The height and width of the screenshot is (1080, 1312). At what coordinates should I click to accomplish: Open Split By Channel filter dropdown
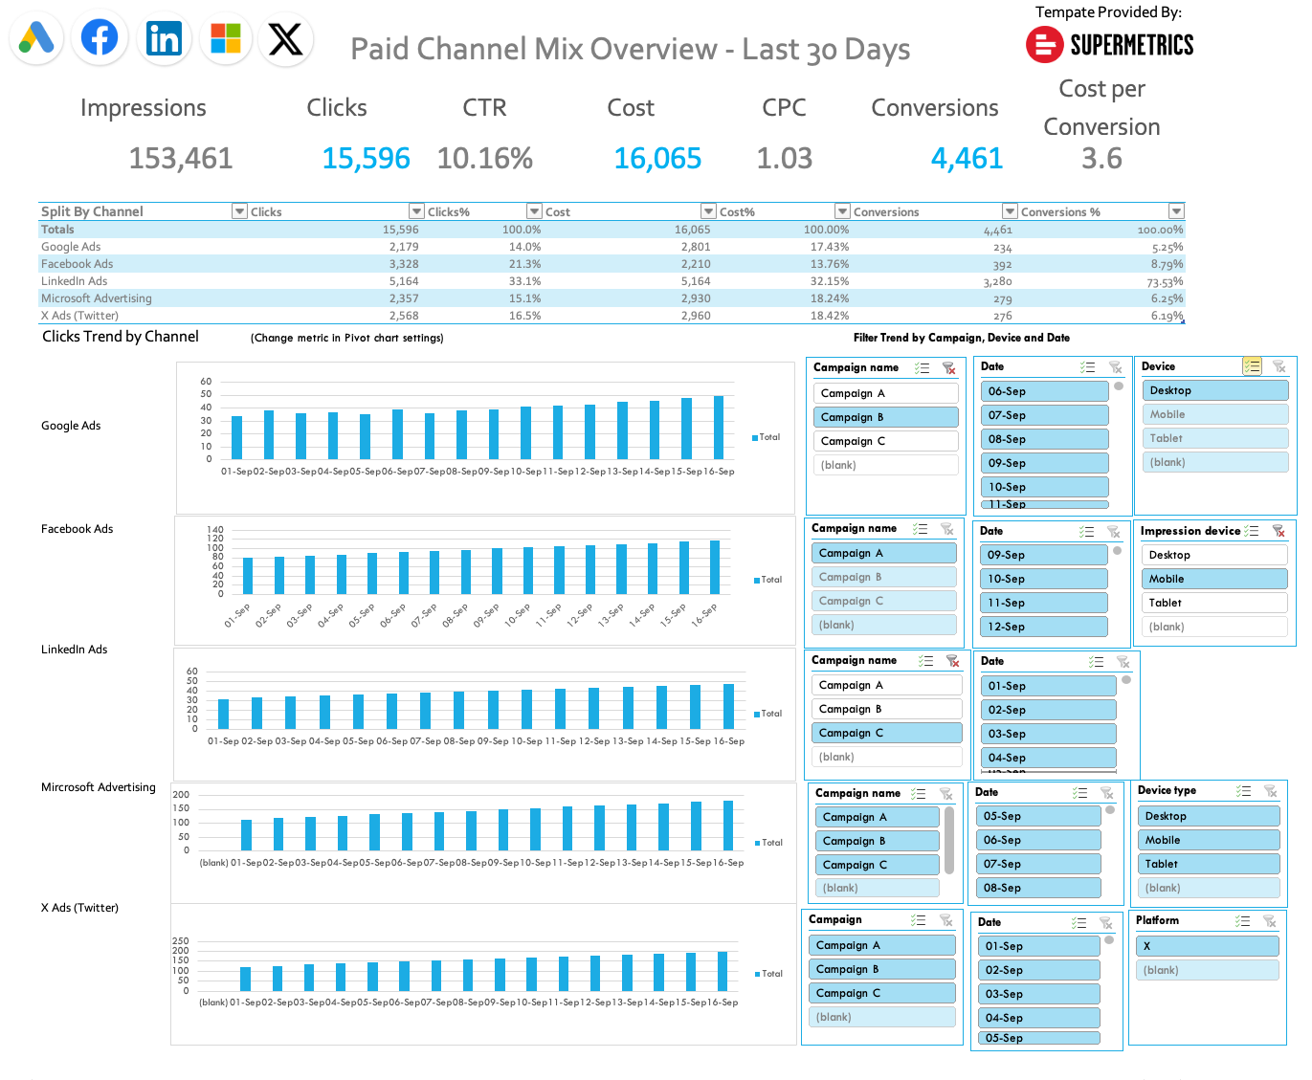[x=239, y=211]
